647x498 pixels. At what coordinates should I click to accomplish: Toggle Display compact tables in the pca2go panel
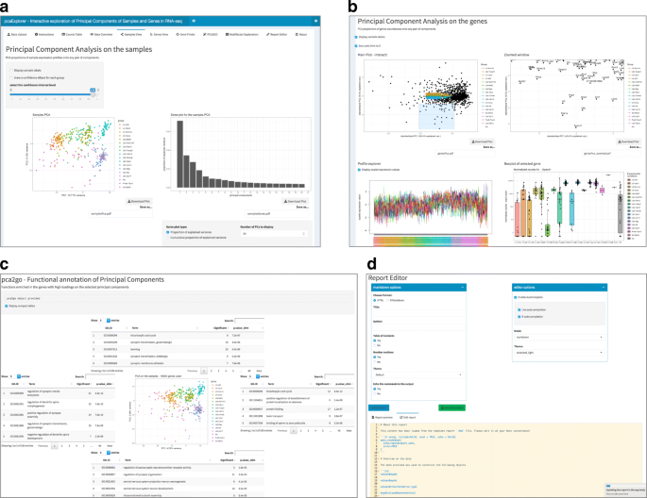click(x=7, y=306)
